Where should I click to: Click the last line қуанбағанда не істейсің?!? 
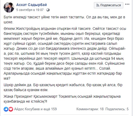click(x=25, y=101)
